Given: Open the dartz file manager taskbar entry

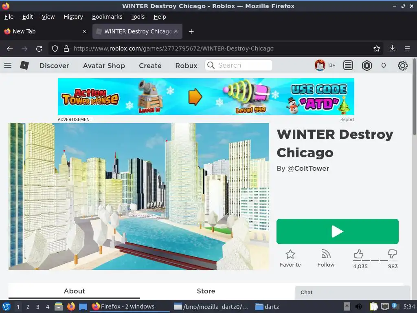Looking at the screenshot, I should pyautogui.click(x=267, y=306).
